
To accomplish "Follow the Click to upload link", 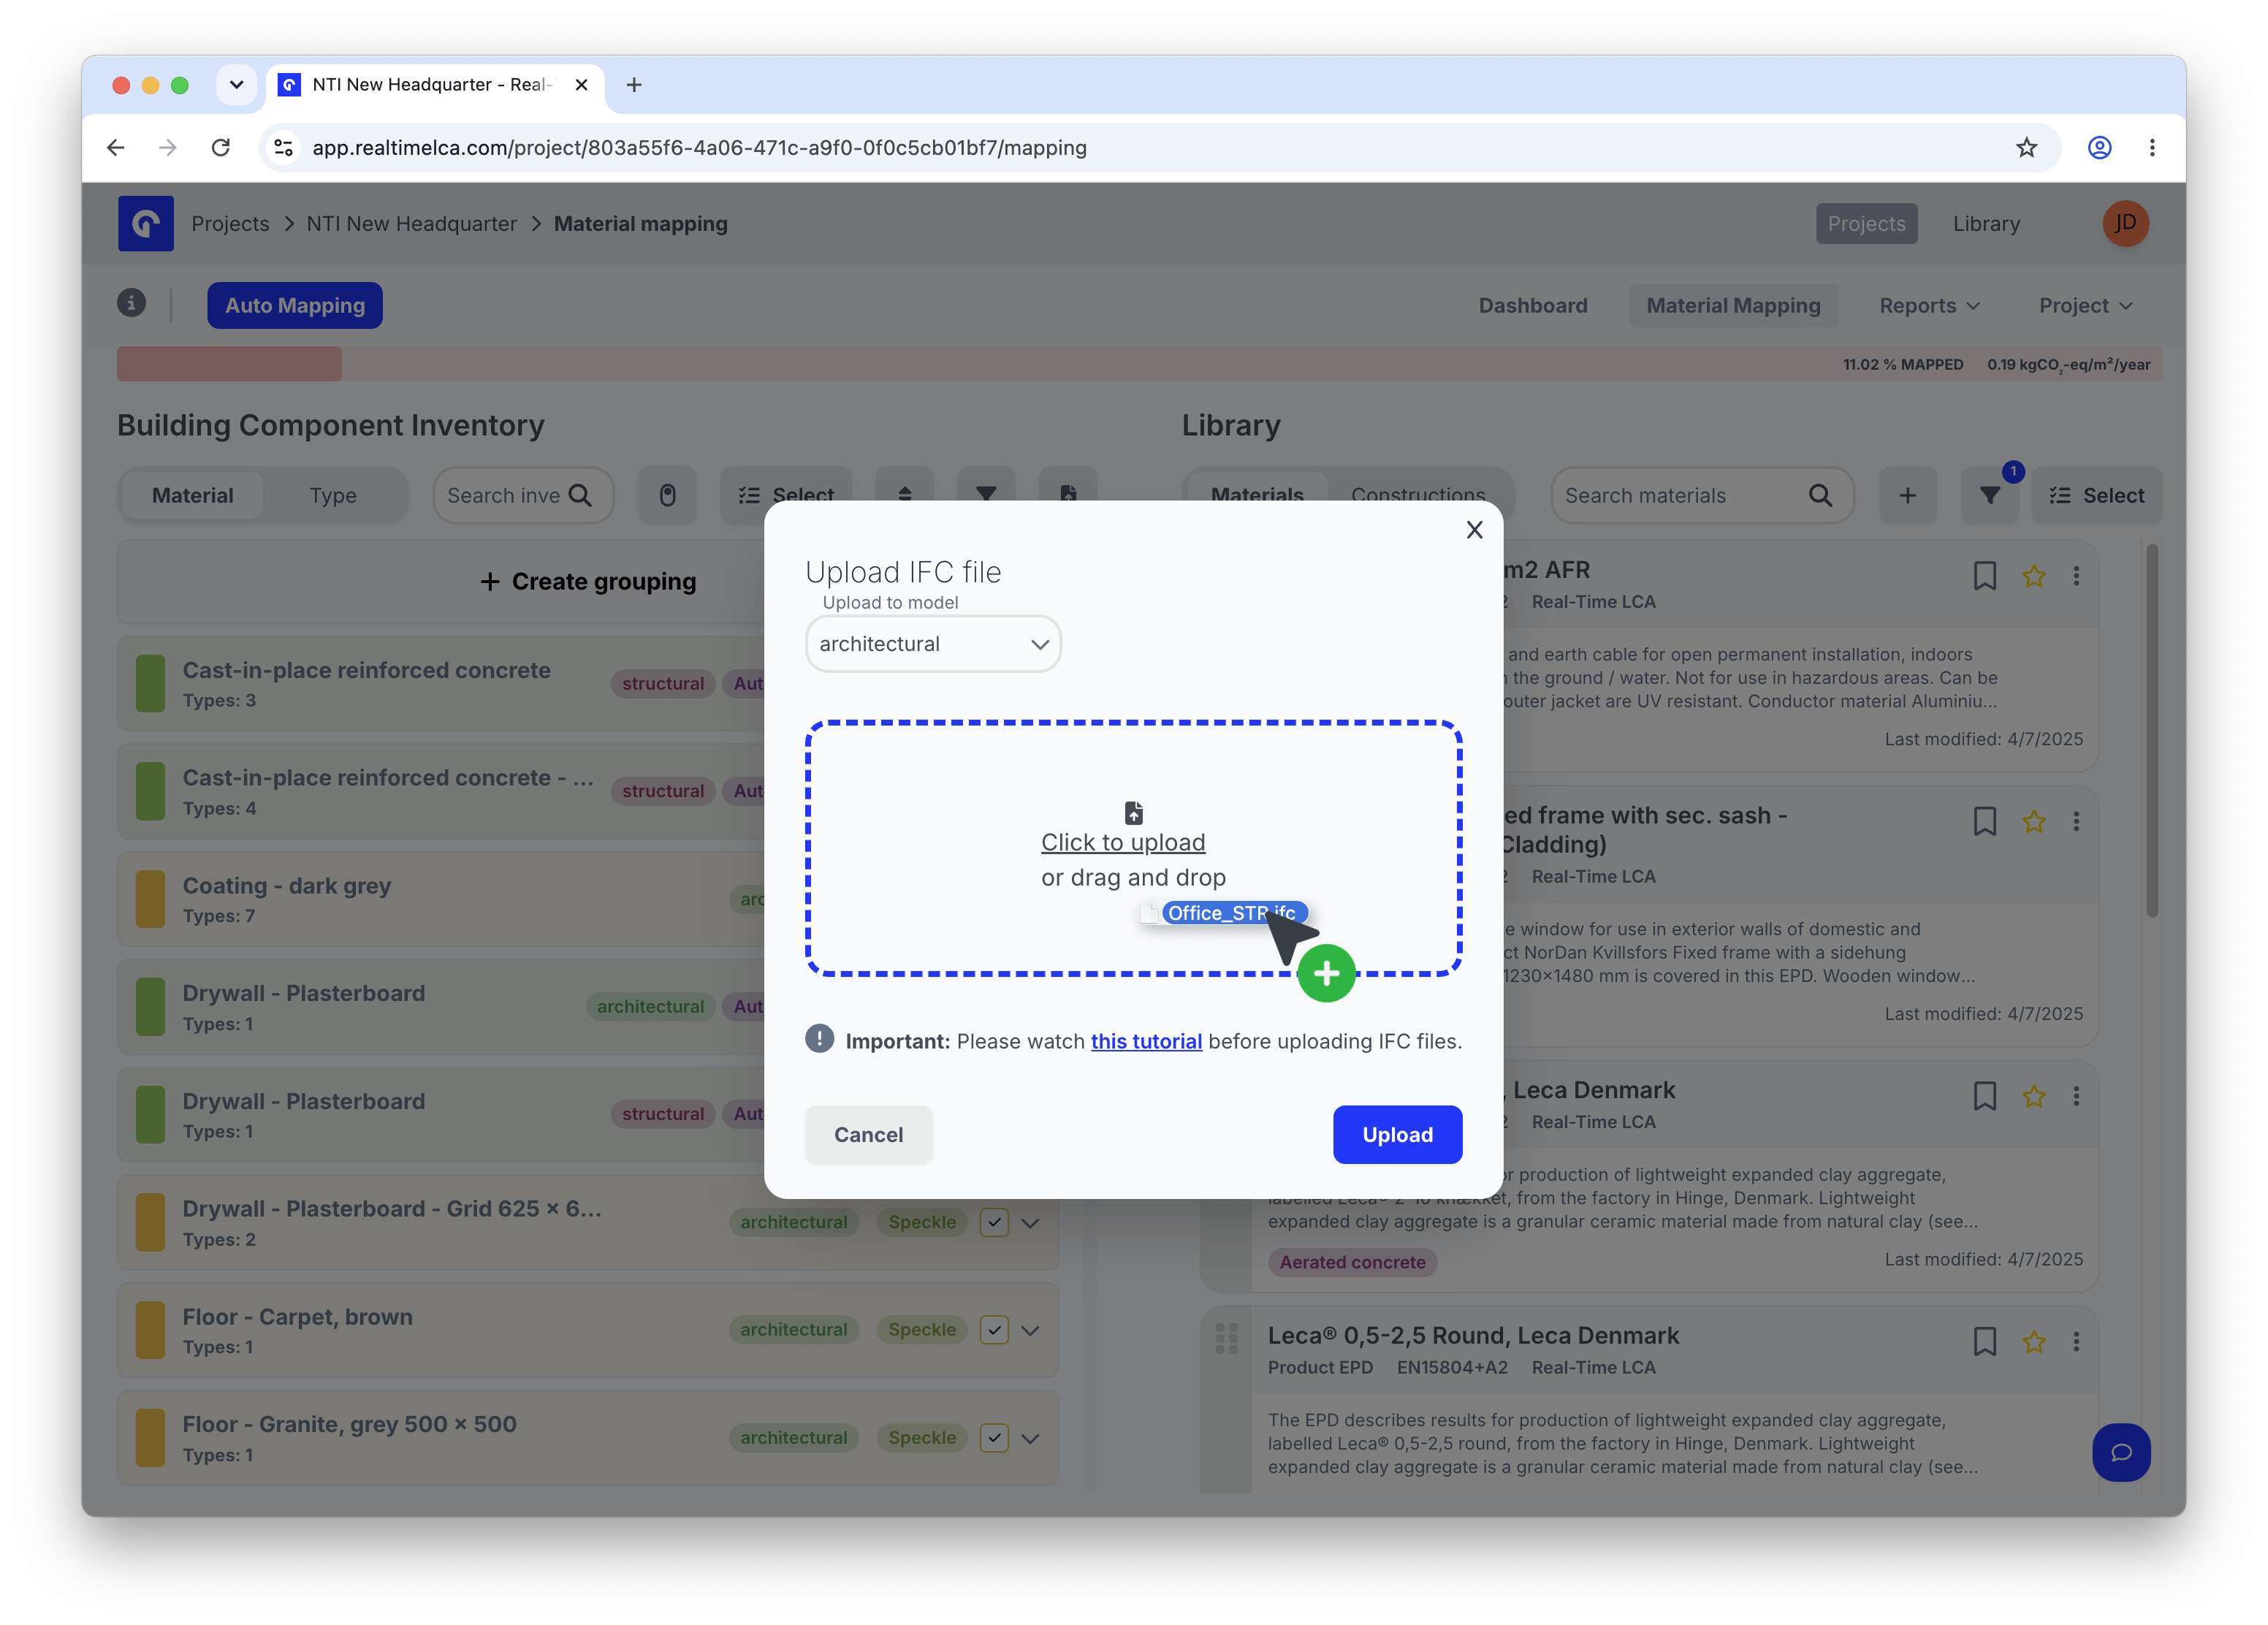I will (1123, 842).
